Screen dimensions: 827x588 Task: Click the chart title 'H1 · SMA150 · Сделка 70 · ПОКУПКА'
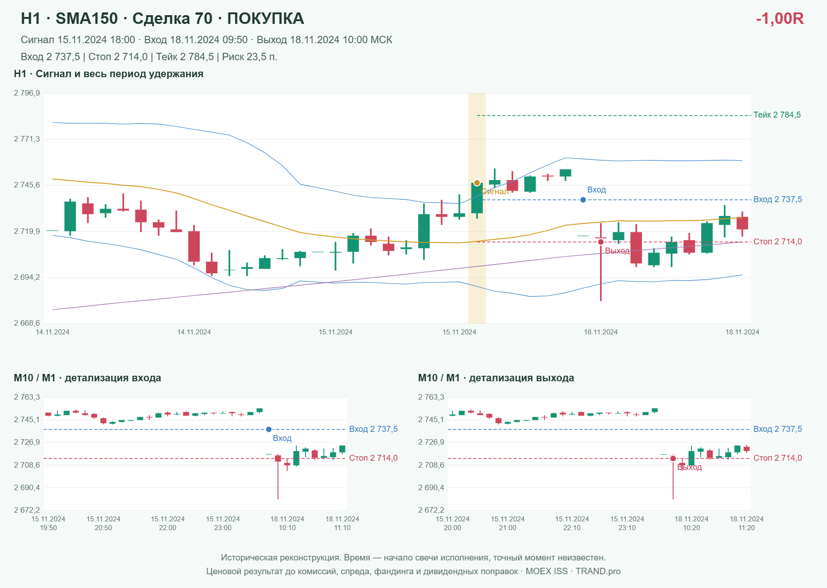pyautogui.click(x=163, y=18)
